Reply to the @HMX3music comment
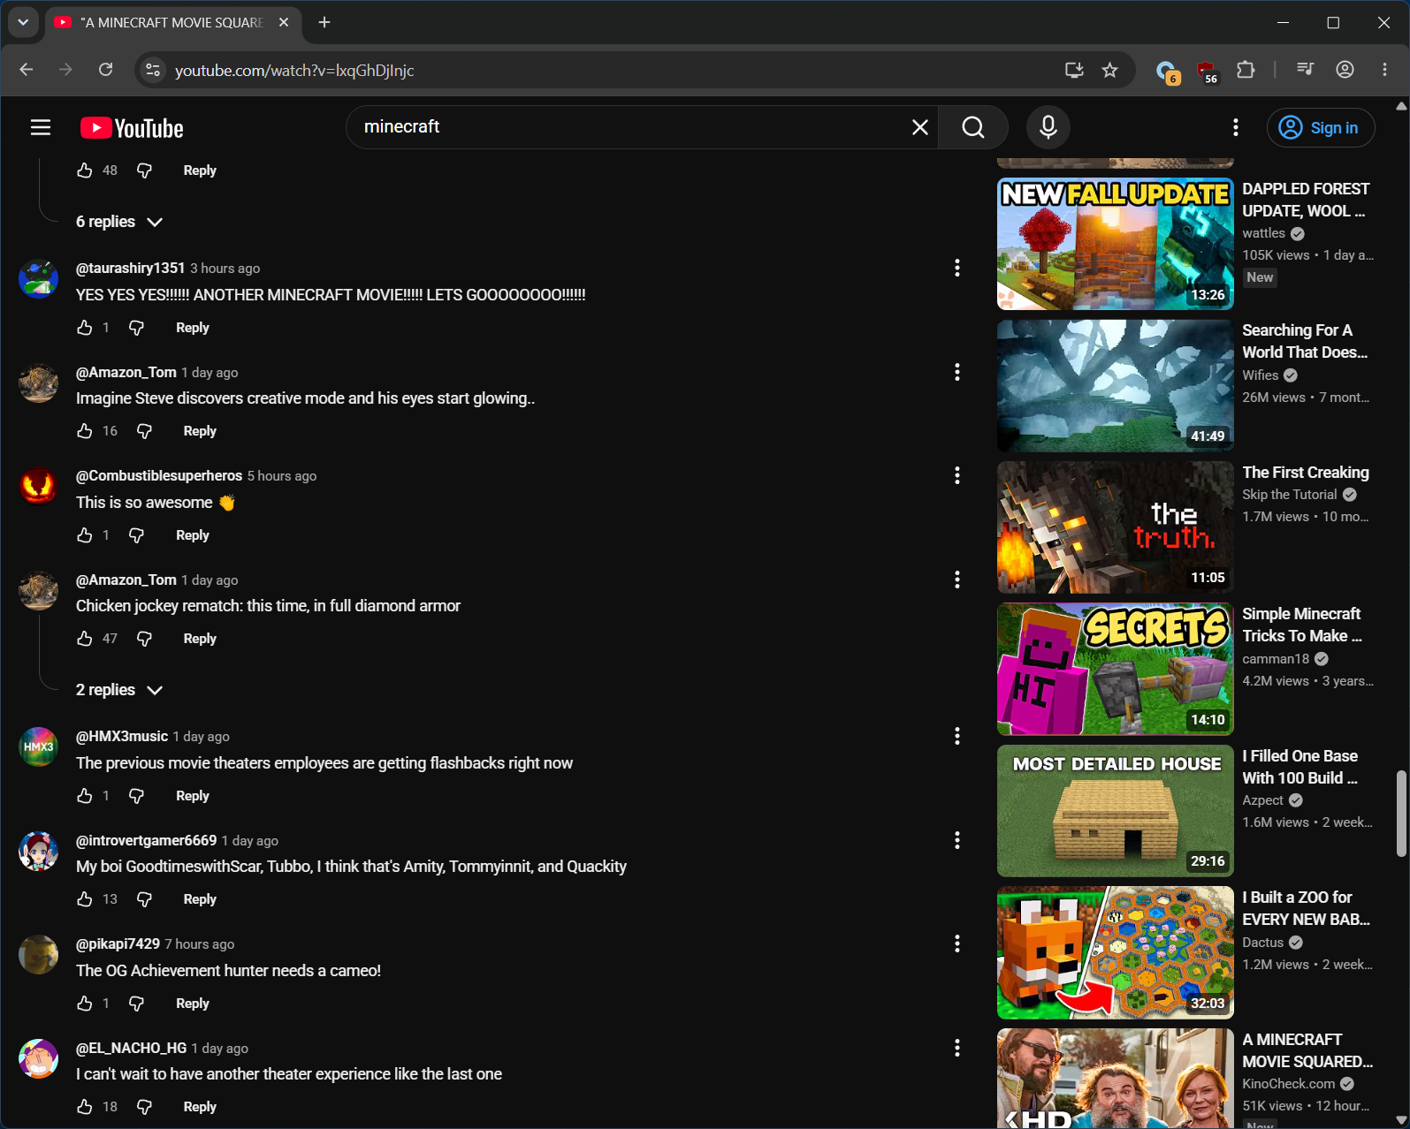 pyautogui.click(x=193, y=796)
